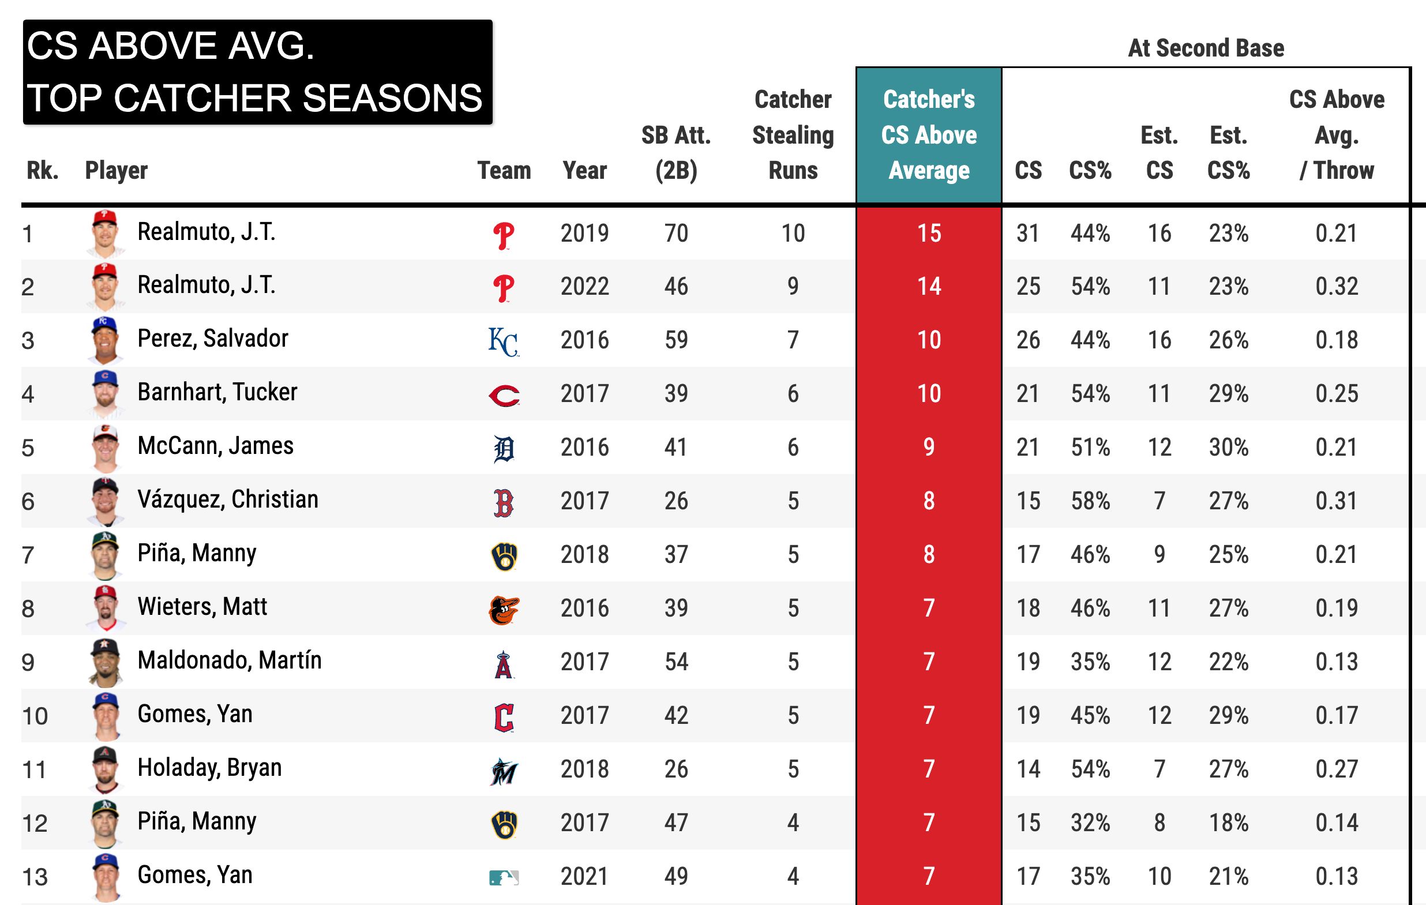Click the Detroit Tigers team logo

[504, 449]
